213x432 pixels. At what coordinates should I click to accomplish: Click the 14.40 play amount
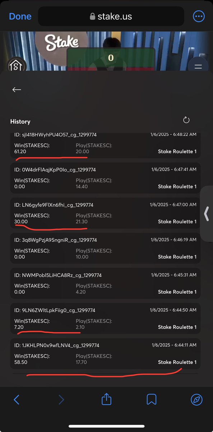coord(82,186)
